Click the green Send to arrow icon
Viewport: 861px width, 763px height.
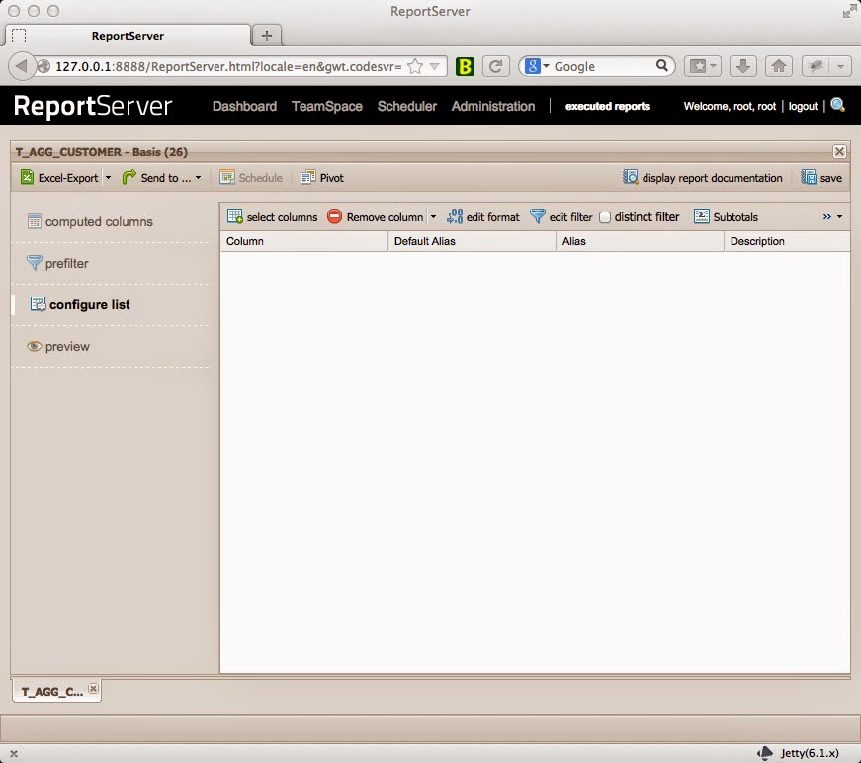pos(129,177)
